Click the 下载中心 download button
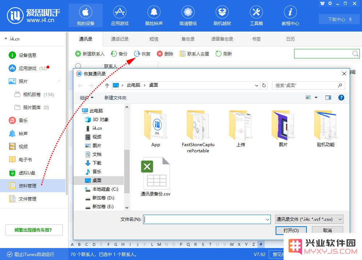Screen dimensions: 362x260 (x=339, y=19)
